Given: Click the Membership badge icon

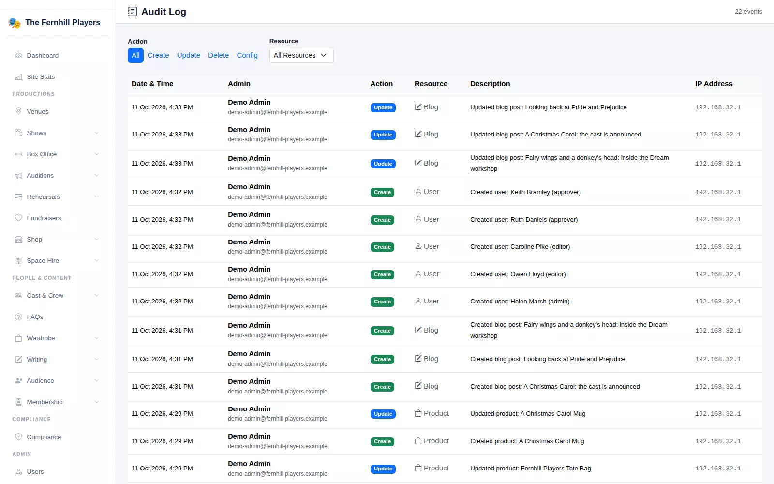Looking at the screenshot, I should 18,402.
